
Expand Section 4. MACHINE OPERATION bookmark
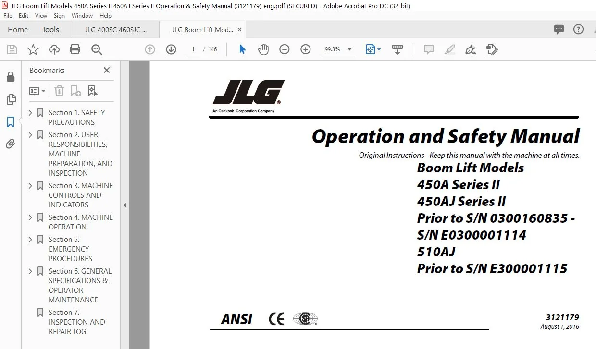pyautogui.click(x=31, y=217)
